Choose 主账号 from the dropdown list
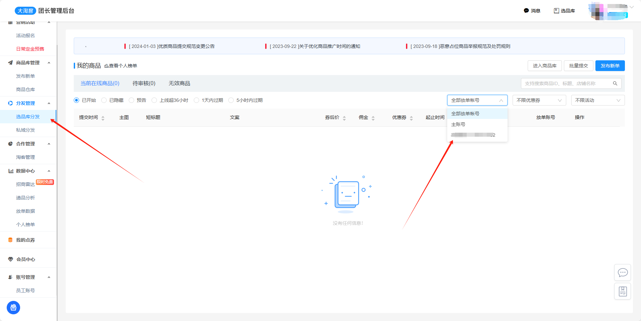The height and width of the screenshot is (321, 641). coord(458,124)
